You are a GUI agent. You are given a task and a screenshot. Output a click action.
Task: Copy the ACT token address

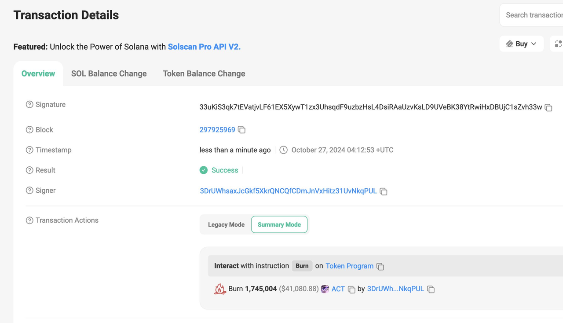coord(351,290)
